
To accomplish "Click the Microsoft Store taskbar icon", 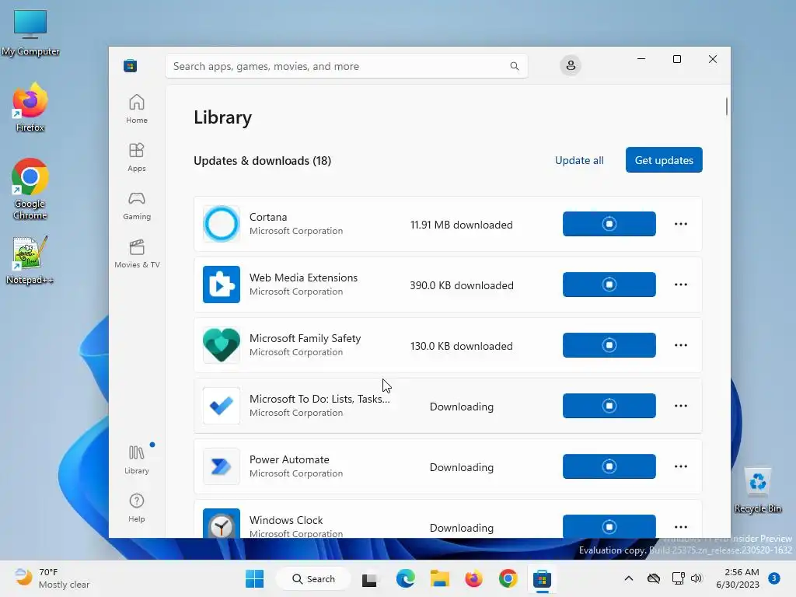I will 542,578.
